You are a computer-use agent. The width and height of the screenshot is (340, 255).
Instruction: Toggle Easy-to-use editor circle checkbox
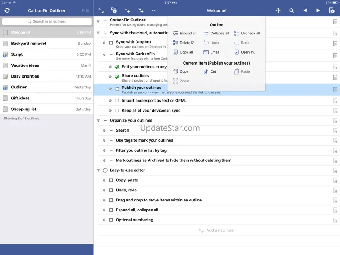(x=105, y=170)
